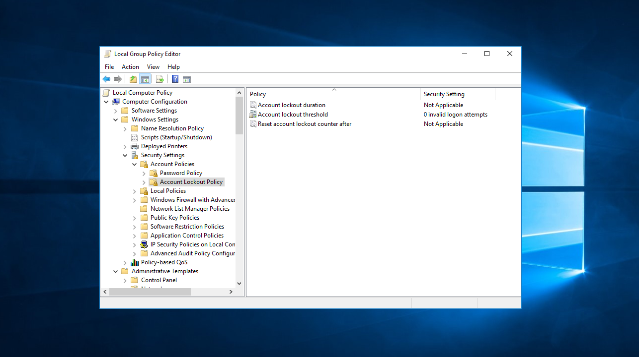Viewport: 639px width, 357px height.
Task: Click tree pane vertical scrollbar down arrow
Action: [239, 284]
